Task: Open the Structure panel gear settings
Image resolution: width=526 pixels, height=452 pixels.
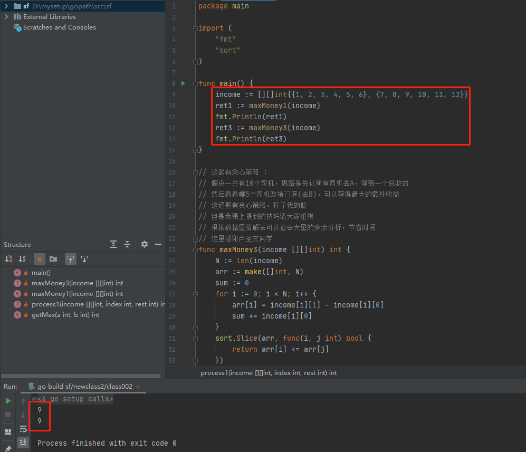Action: pos(145,244)
